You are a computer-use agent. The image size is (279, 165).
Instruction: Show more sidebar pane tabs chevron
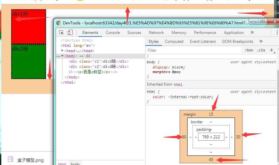pos(261,41)
